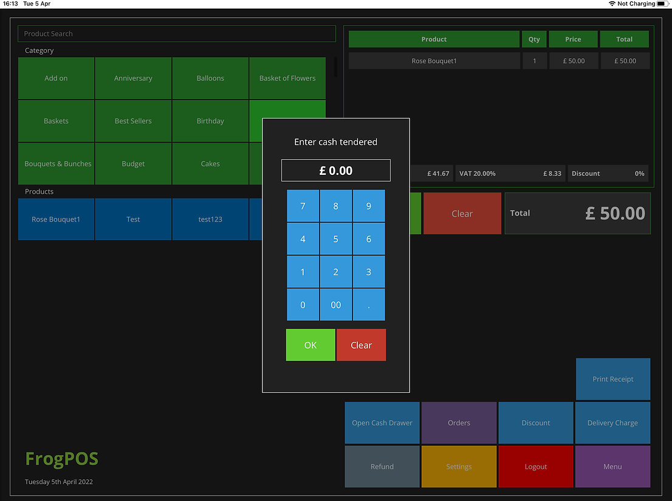Image resolution: width=672 pixels, height=501 pixels.
Task: Confirm cash tendered with green OK
Action: pos(310,345)
